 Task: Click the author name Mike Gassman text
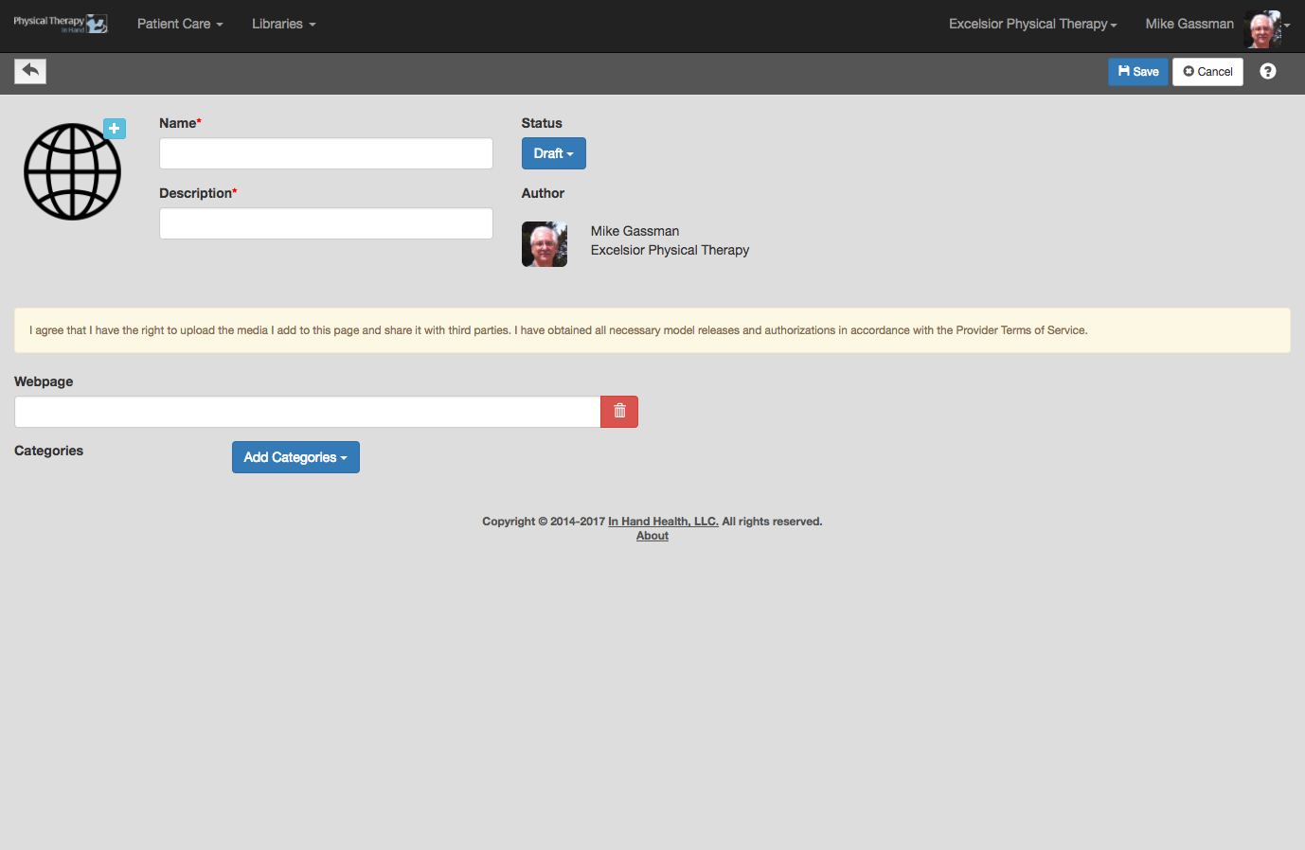click(x=635, y=231)
